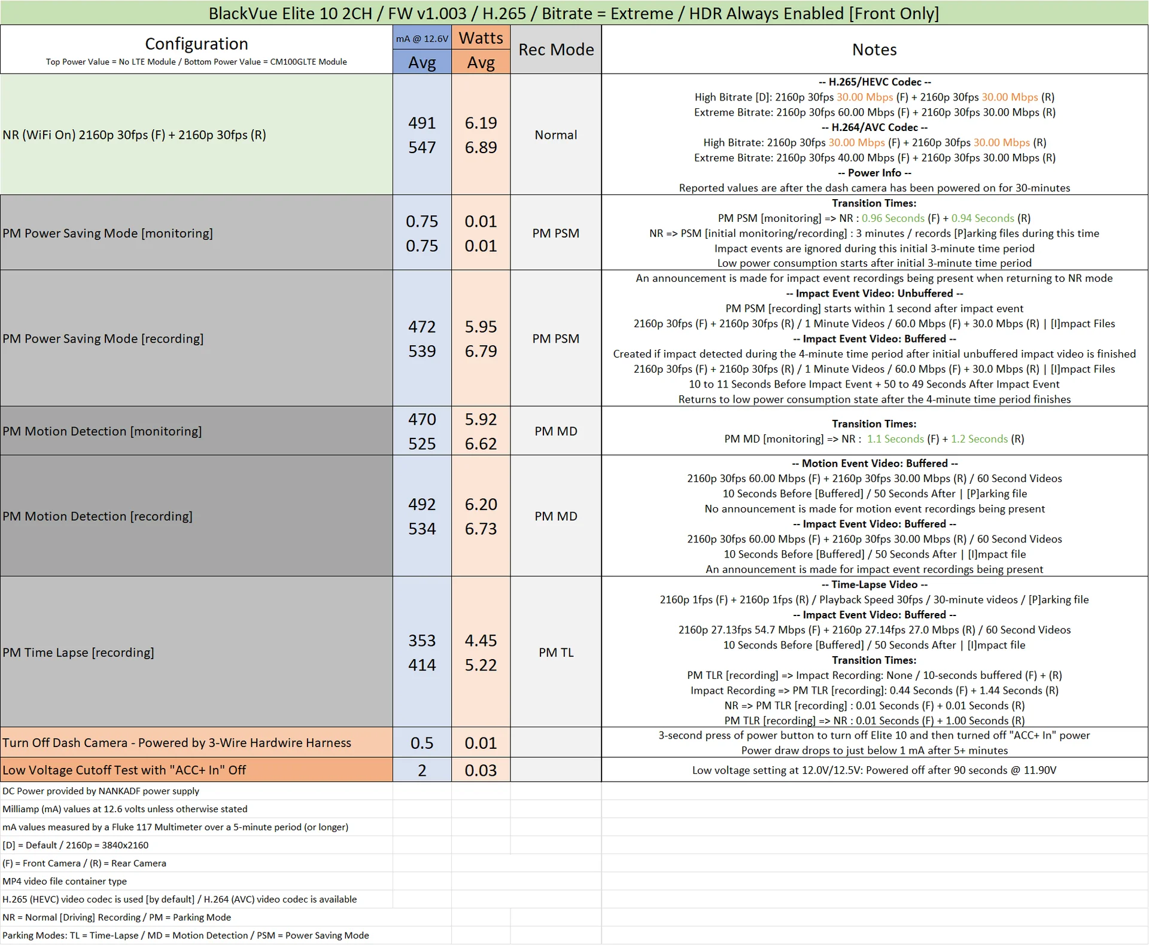This screenshot has height=945, width=1149.
Task: Click the "Low voltage setting at 12.0V/12.5V" note
Action: point(874,770)
